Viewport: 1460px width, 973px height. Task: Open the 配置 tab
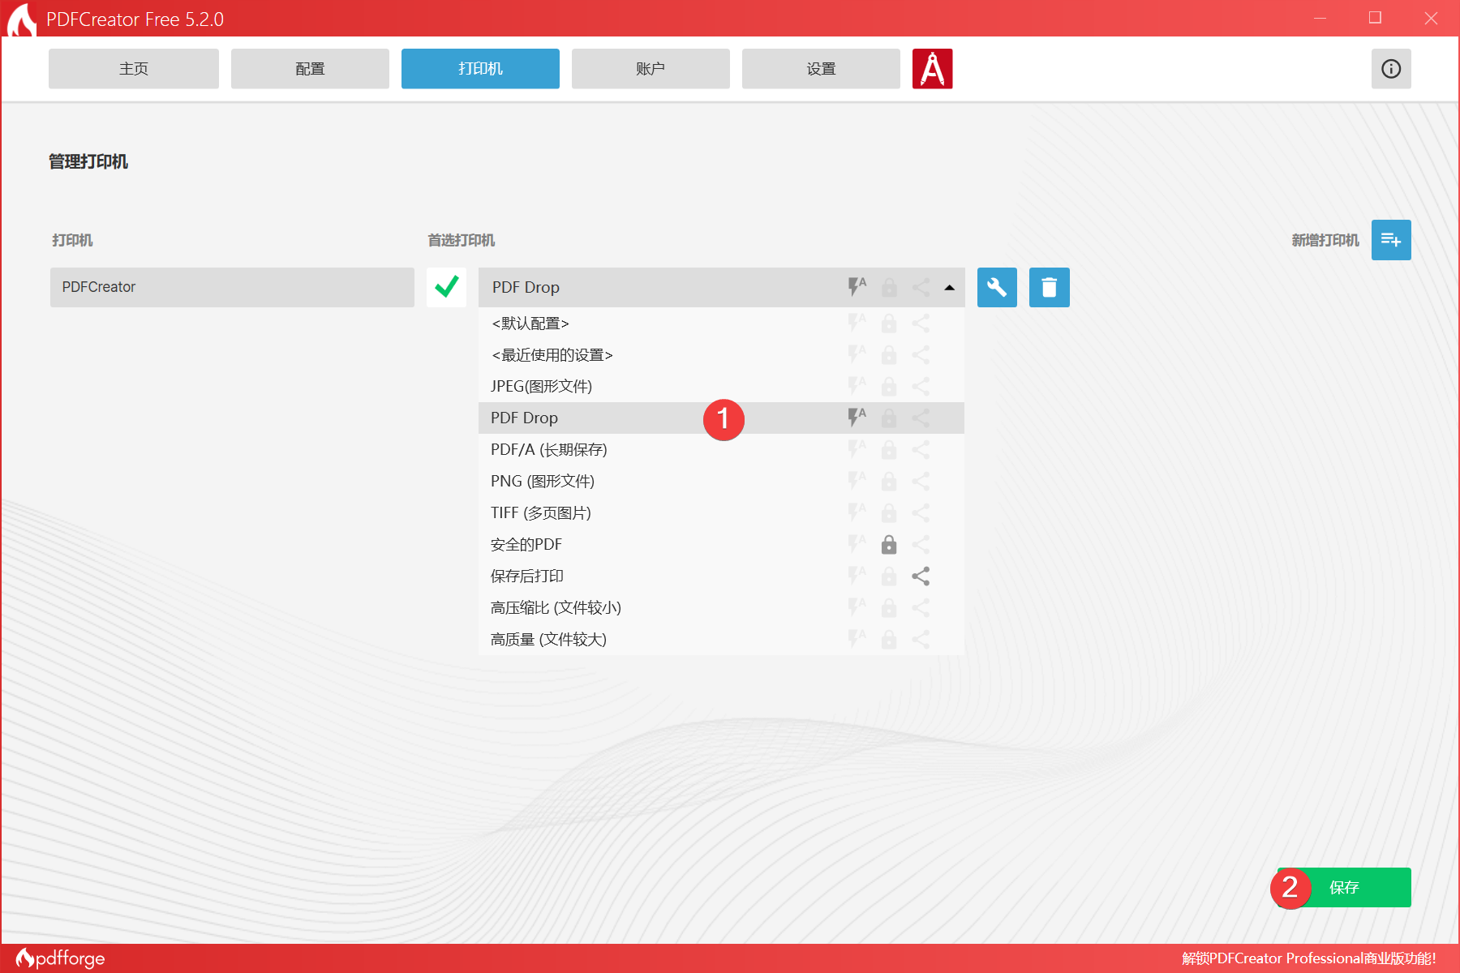pos(310,69)
